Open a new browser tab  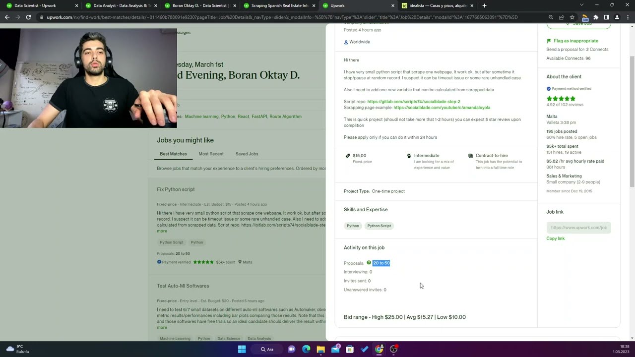(484, 5)
